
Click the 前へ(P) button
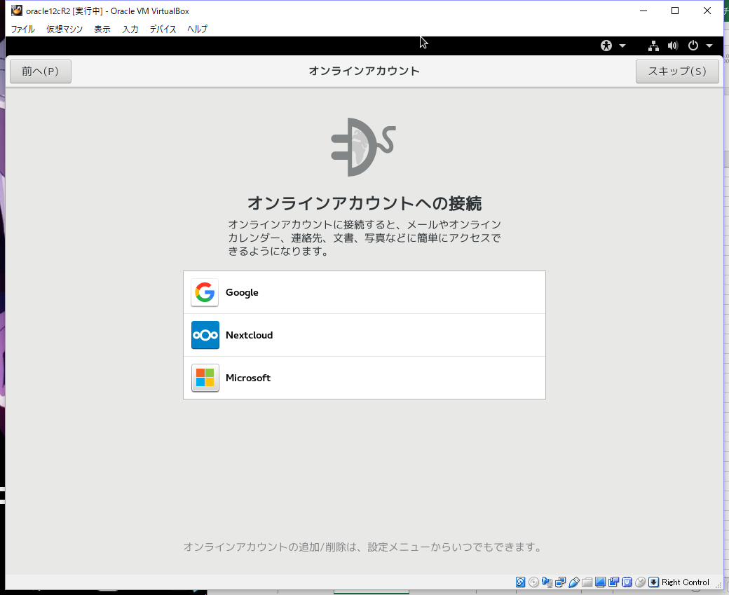point(40,71)
